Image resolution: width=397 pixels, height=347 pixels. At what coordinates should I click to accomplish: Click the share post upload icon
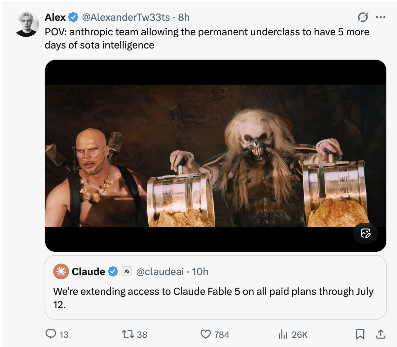380,334
